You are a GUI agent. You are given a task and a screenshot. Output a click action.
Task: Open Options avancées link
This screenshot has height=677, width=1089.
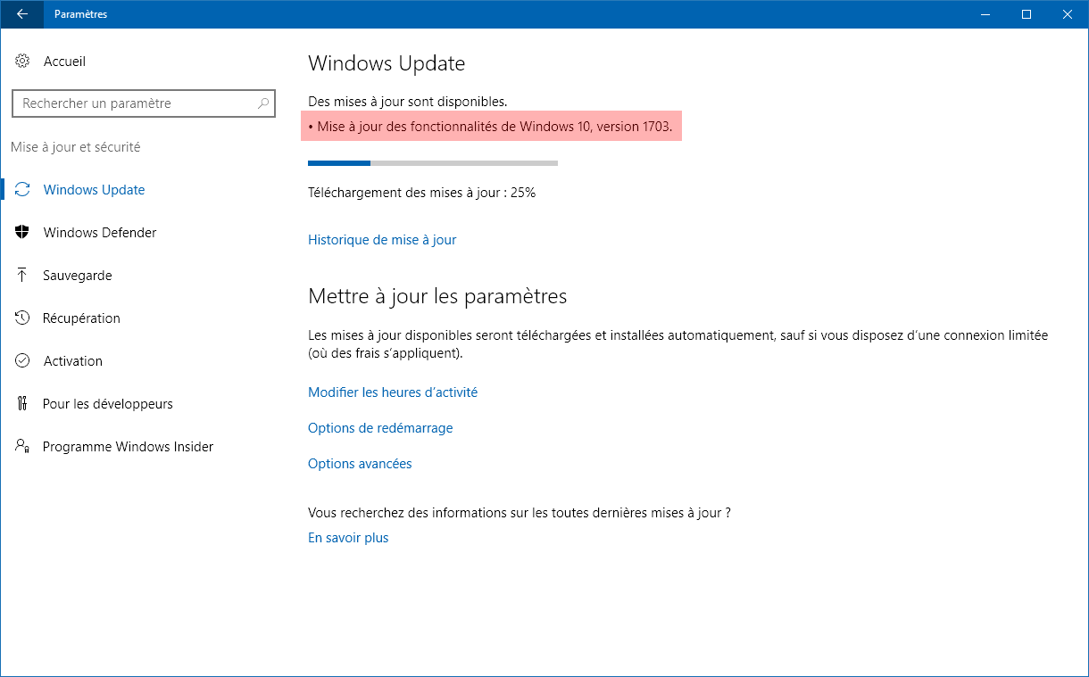pos(360,464)
